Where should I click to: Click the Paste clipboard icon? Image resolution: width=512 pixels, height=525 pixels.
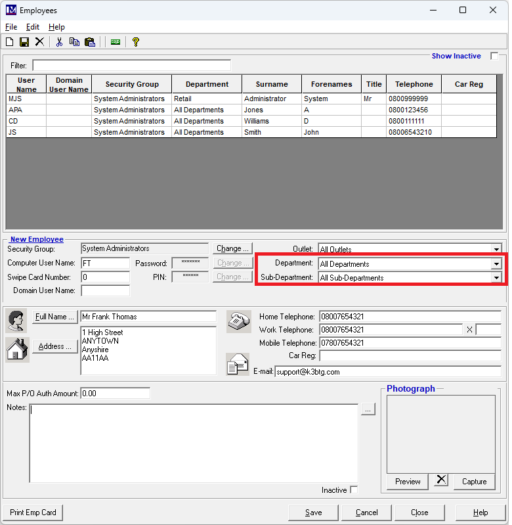coord(90,42)
